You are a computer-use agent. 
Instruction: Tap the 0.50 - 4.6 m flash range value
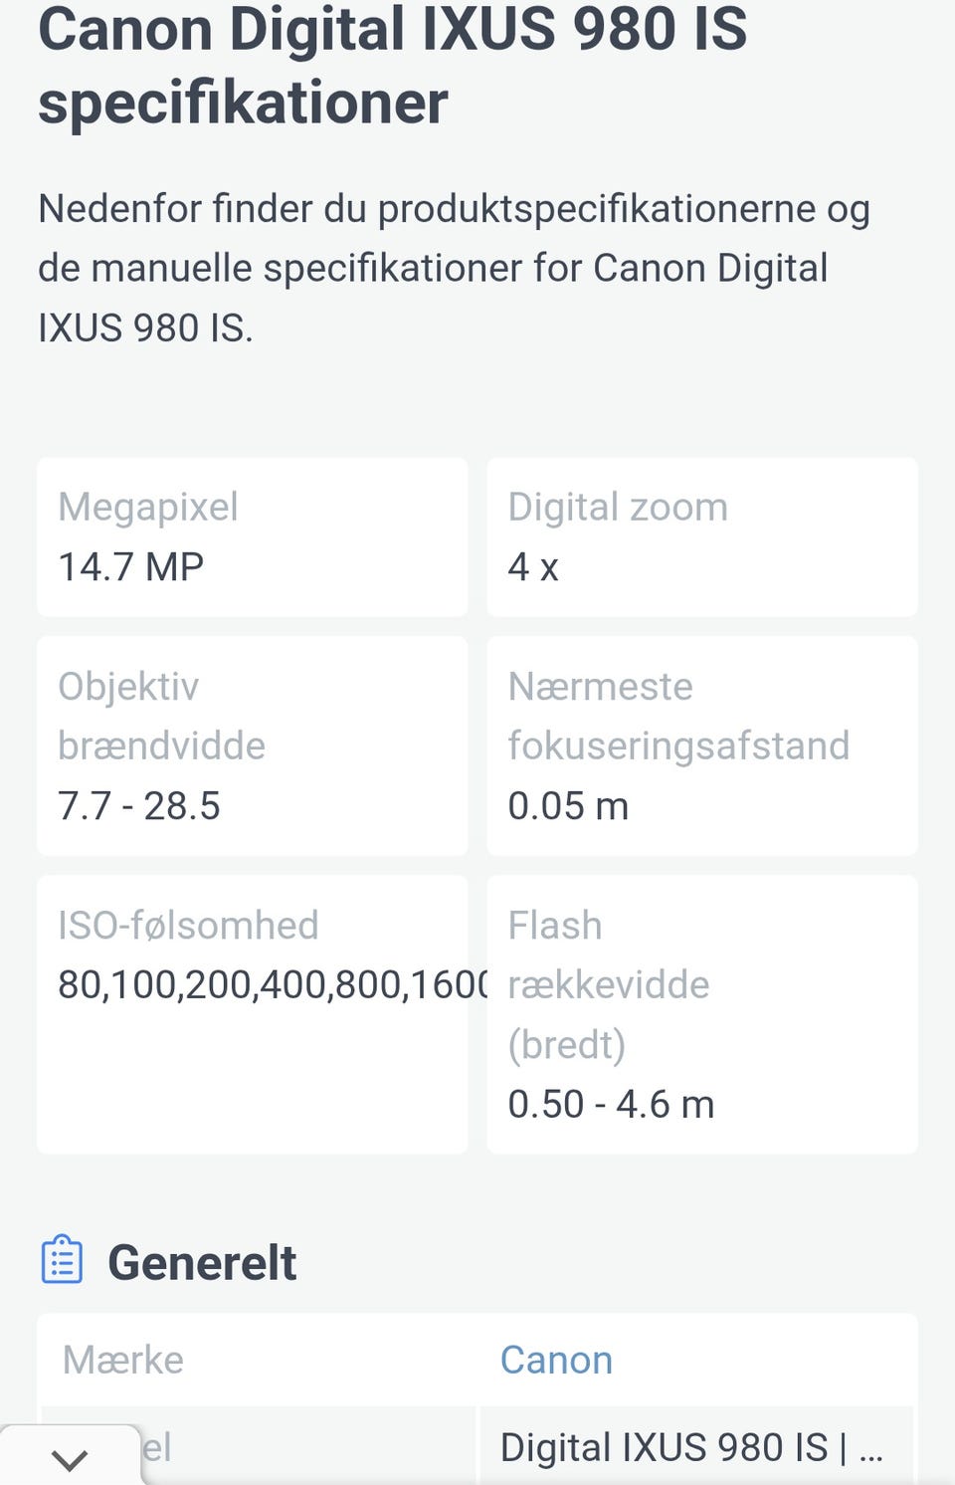click(611, 1104)
